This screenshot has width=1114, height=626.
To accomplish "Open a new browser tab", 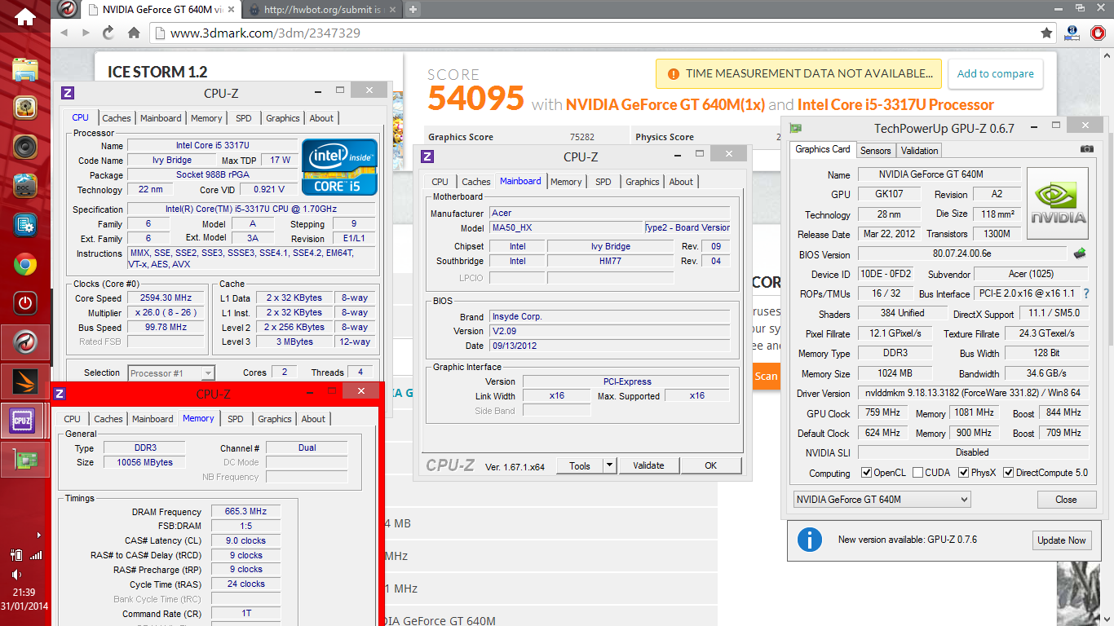I will (413, 10).
